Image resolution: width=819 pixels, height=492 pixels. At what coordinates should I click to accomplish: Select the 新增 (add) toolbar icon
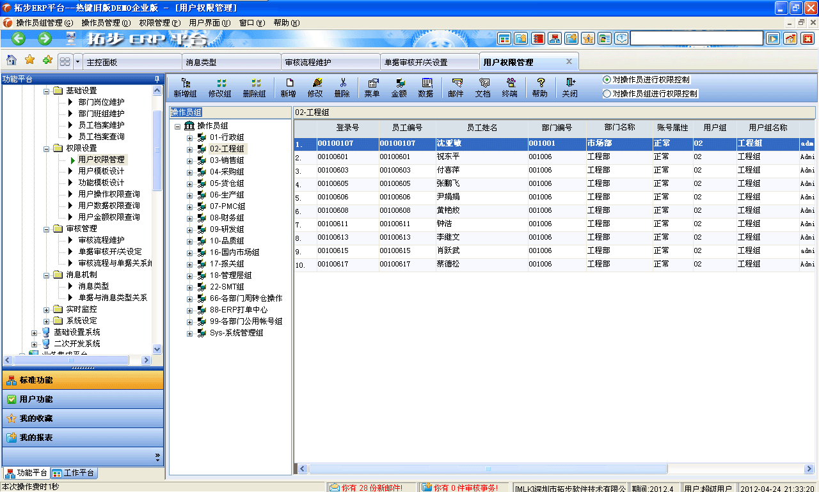(289, 86)
